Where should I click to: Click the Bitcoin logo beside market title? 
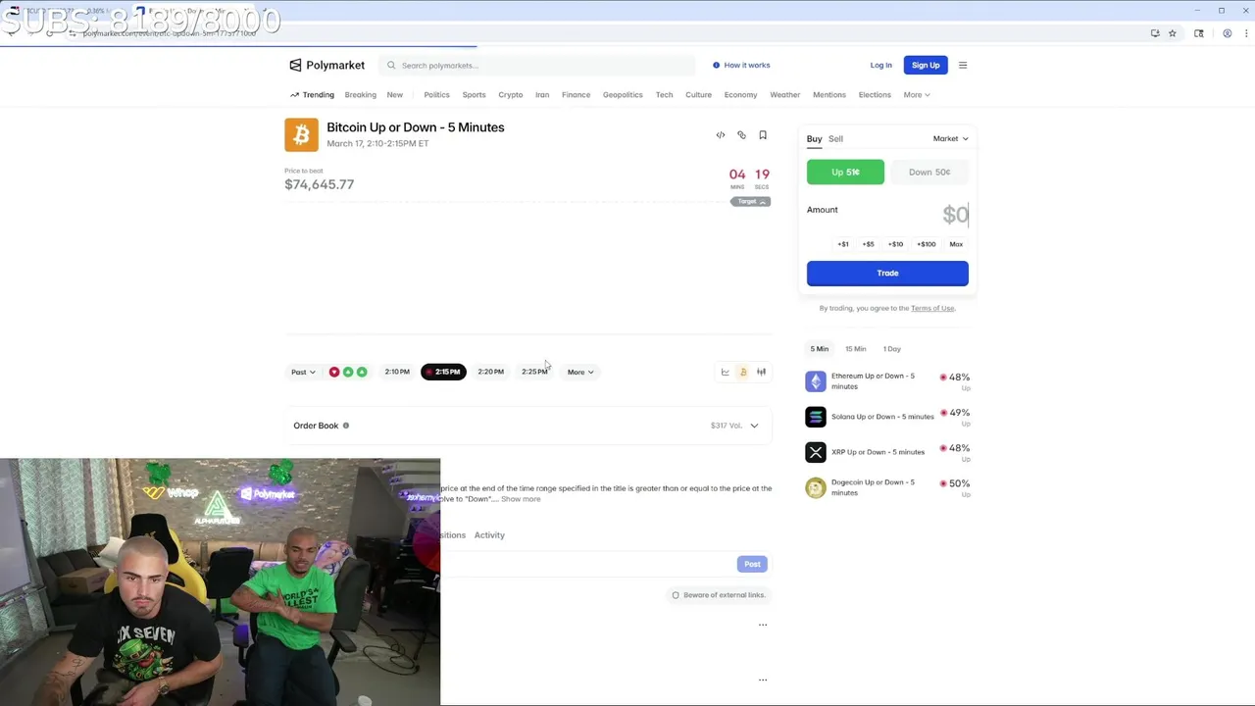pyautogui.click(x=301, y=135)
